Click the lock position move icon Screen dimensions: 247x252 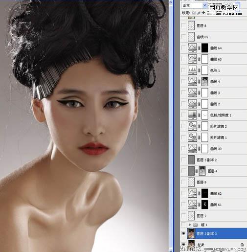[x=203, y=13]
